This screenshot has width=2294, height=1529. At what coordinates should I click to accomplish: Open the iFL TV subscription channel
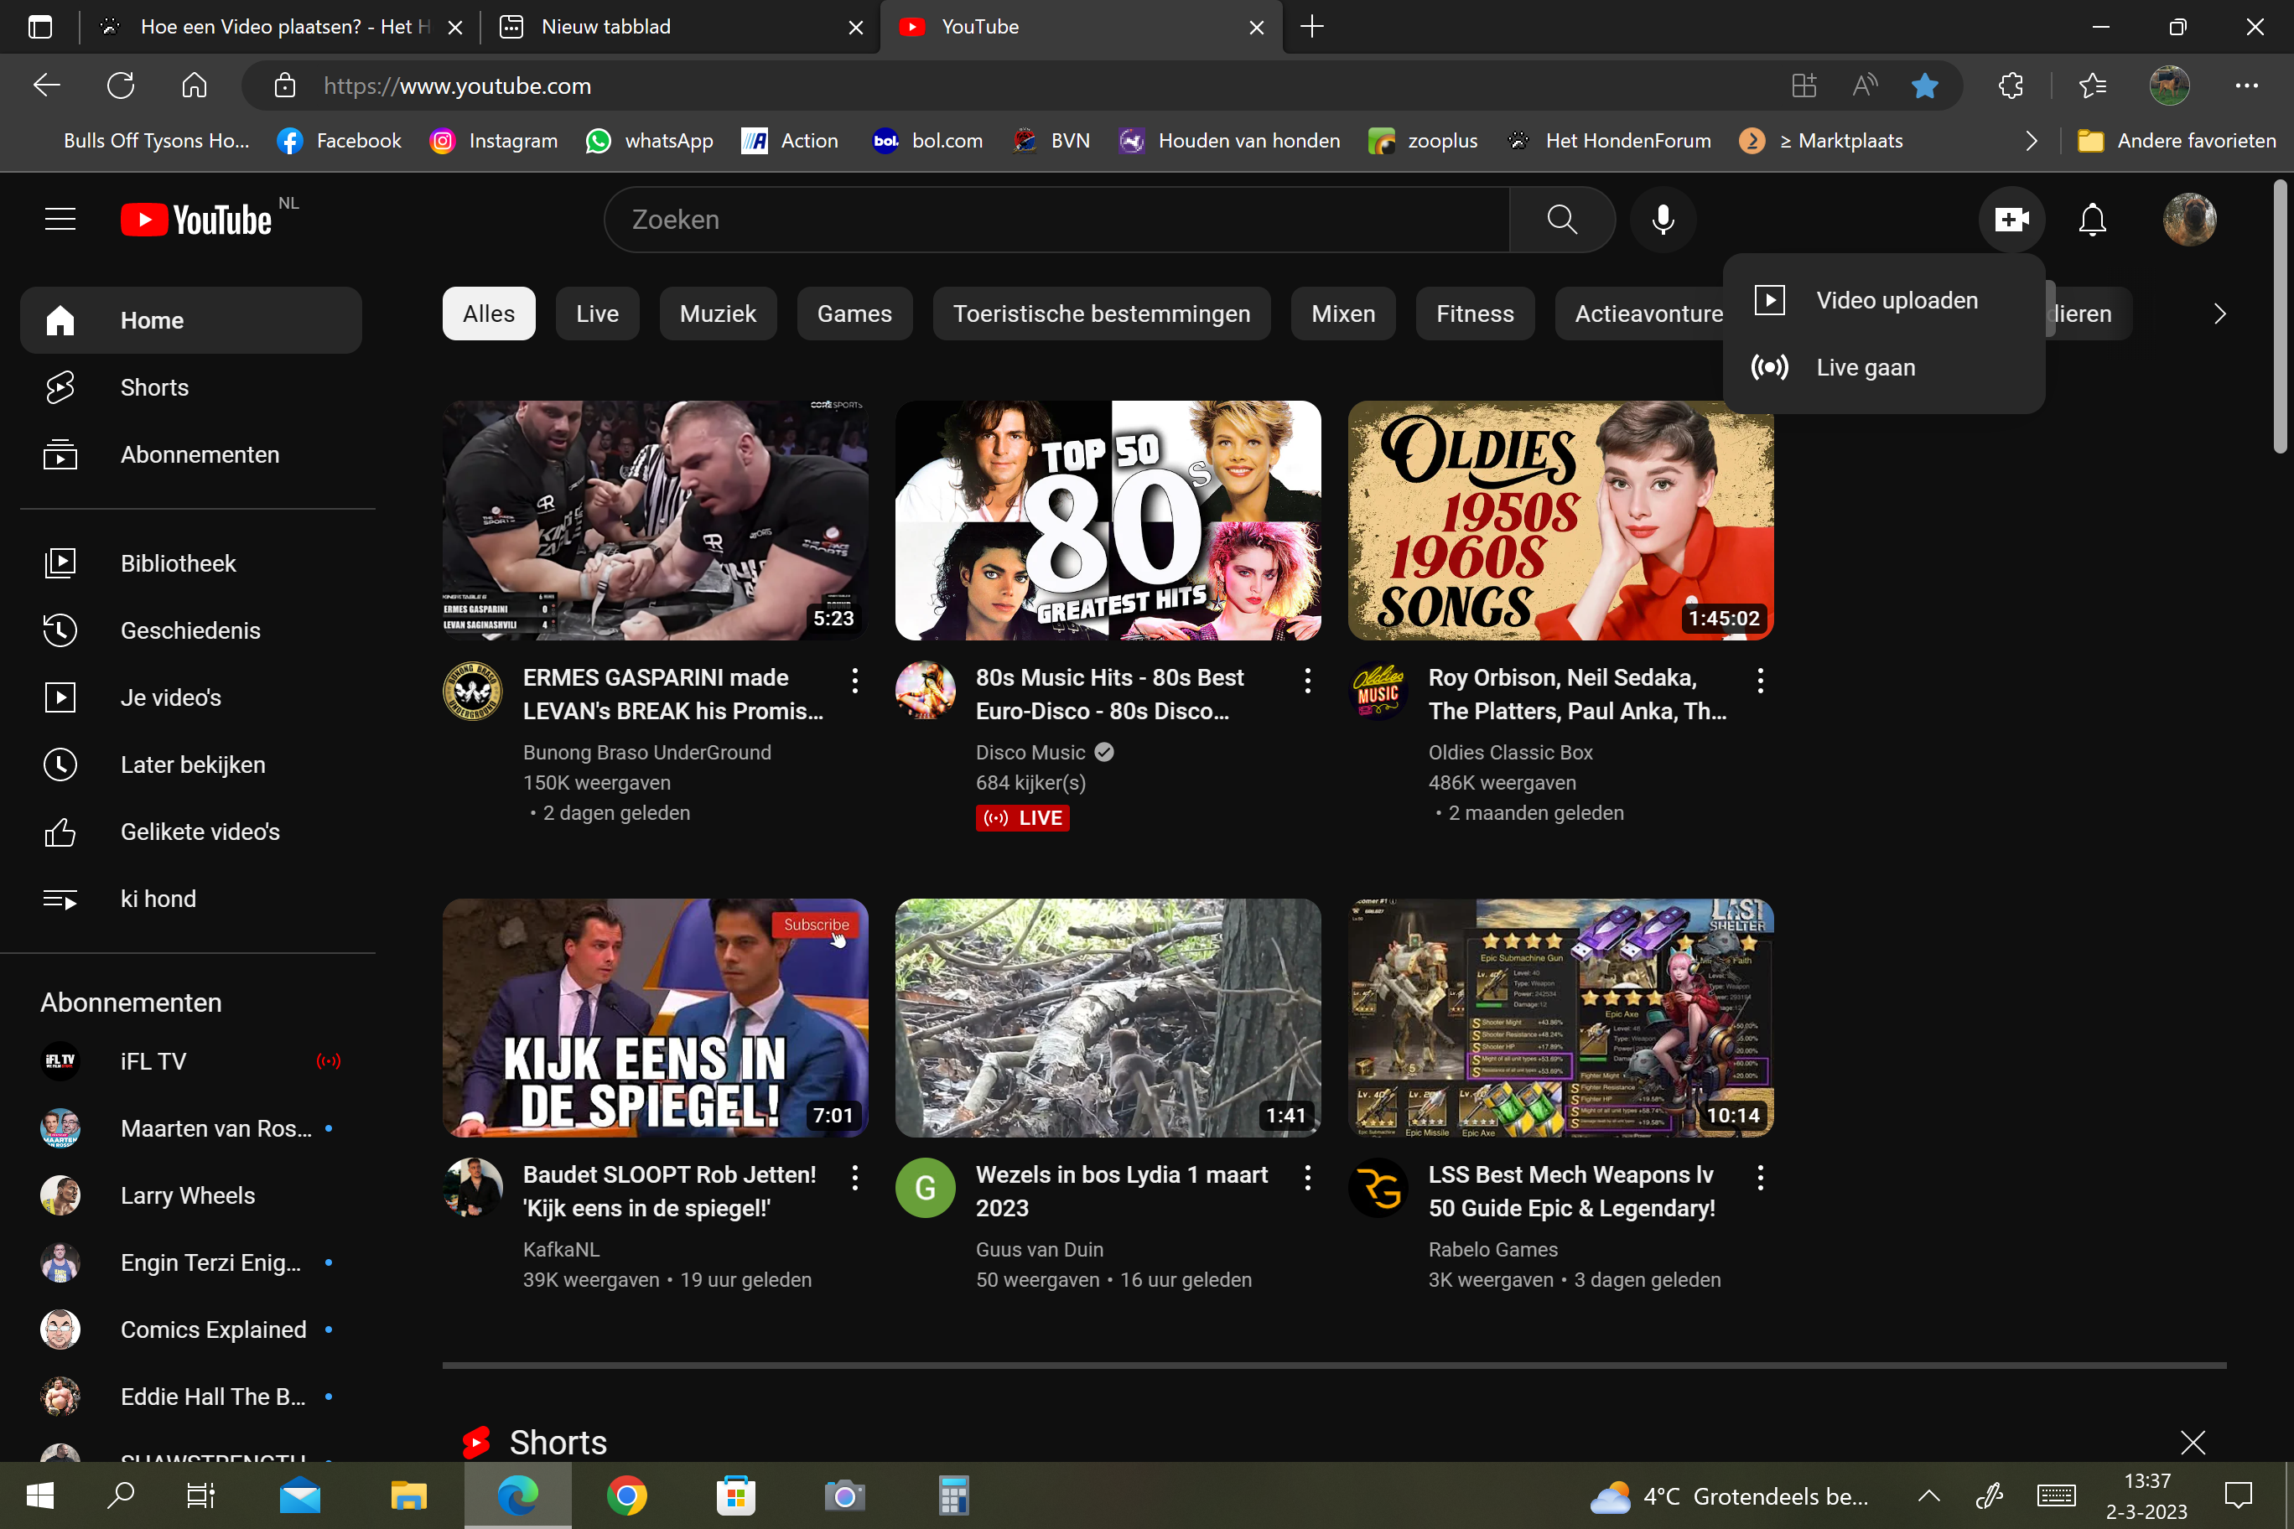(153, 1061)
